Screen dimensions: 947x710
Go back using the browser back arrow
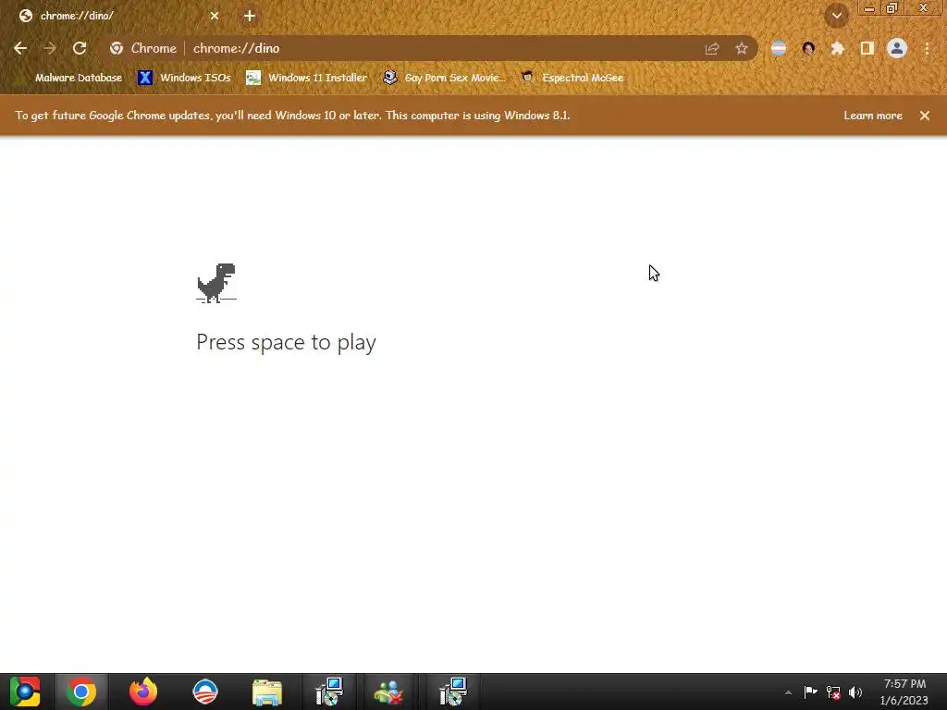(x=20, y=48)
